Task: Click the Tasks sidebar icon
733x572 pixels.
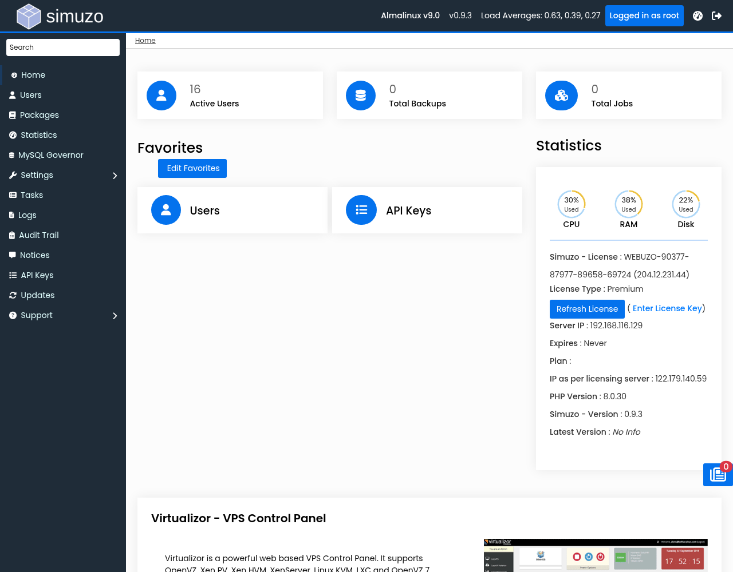Action: [13, 195]
